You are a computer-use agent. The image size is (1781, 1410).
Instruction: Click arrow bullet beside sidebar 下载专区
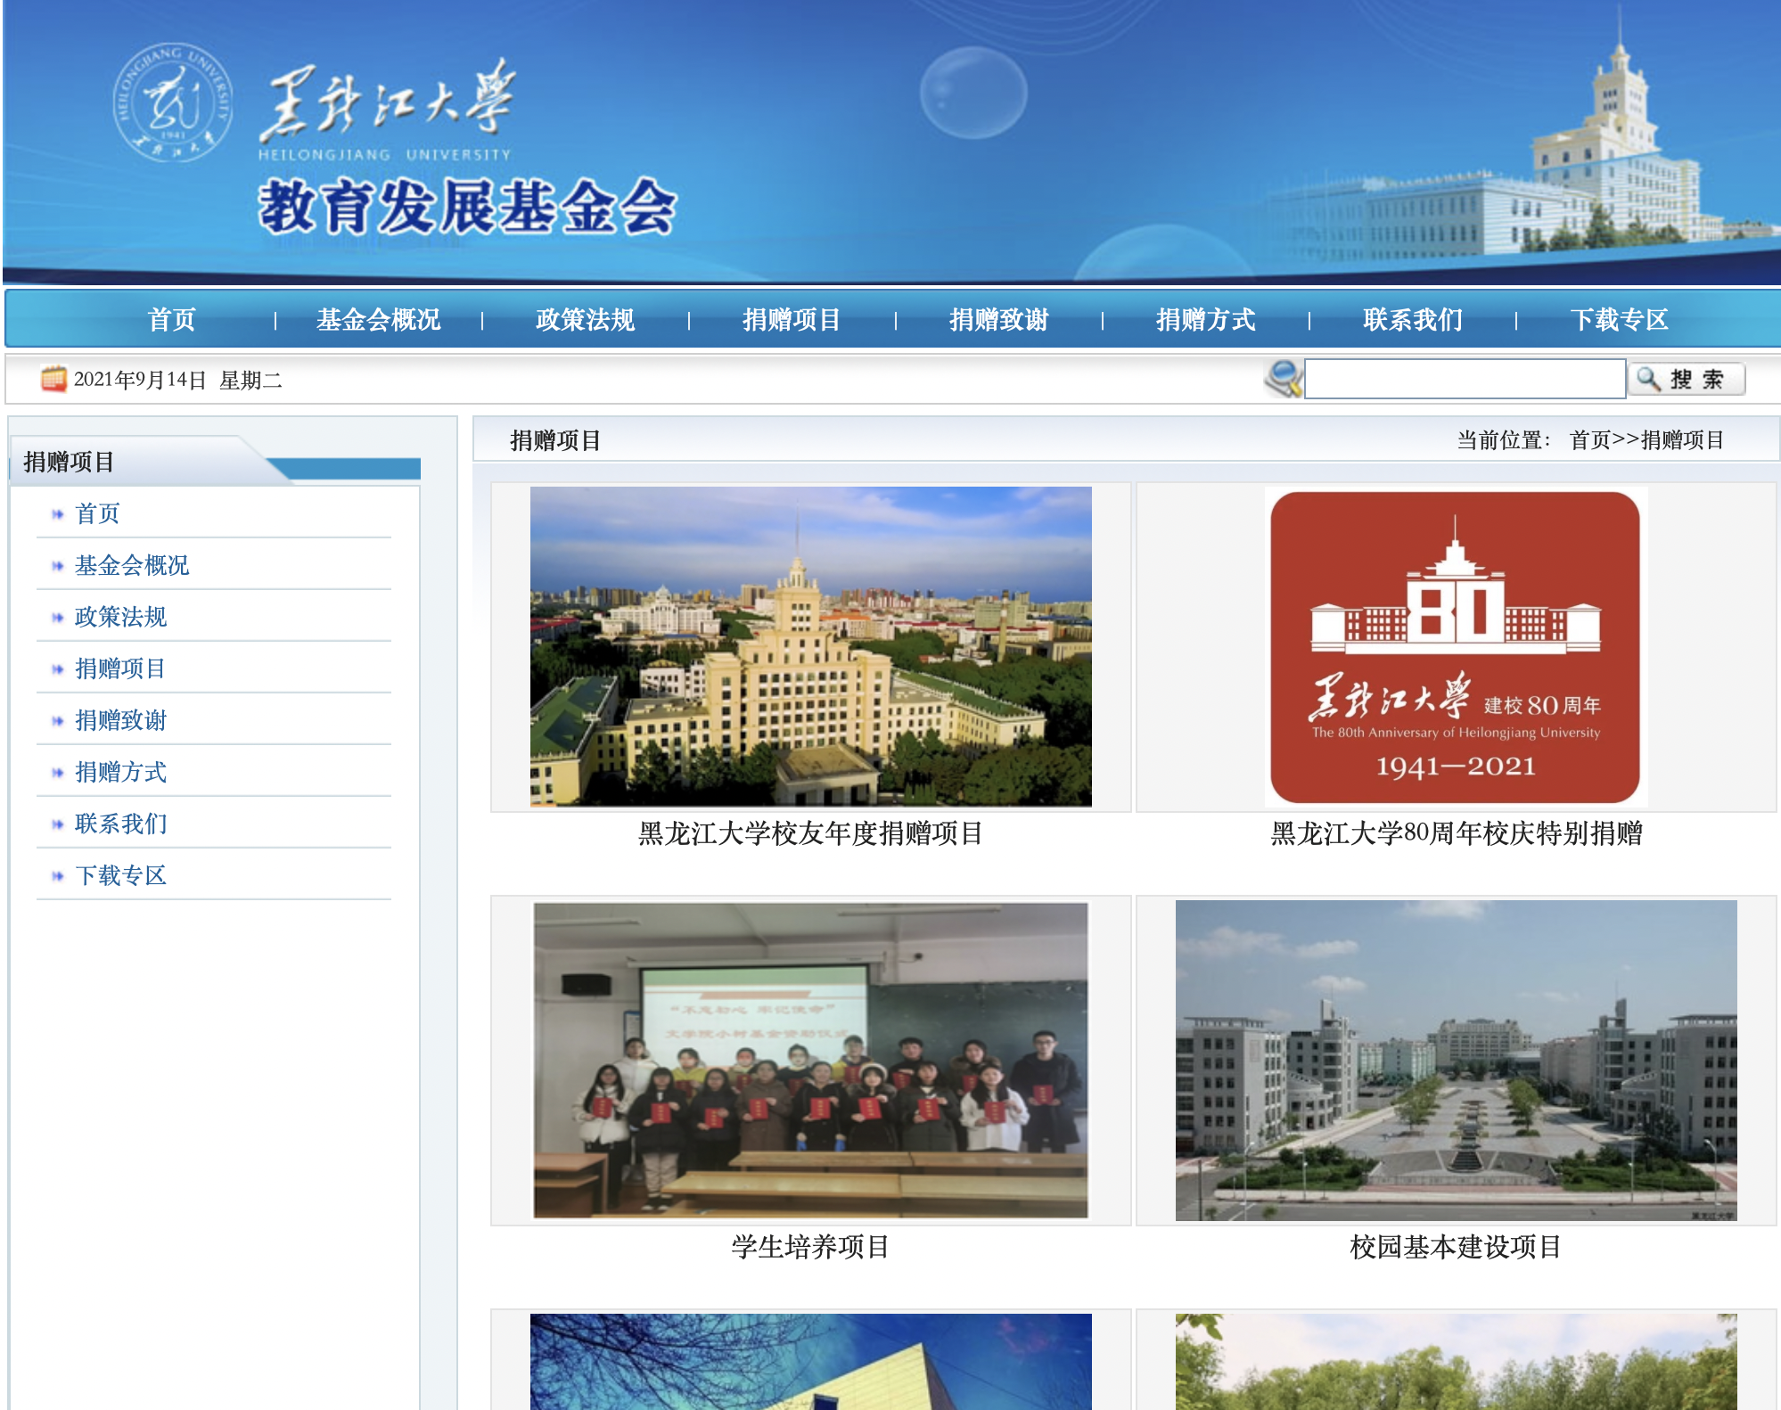click(58, 876)
